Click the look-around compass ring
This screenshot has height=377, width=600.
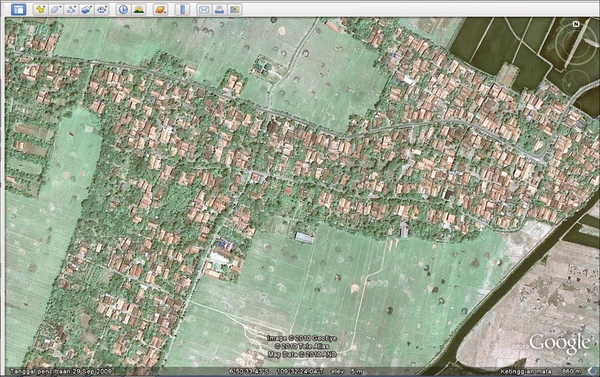coord(576,45)
